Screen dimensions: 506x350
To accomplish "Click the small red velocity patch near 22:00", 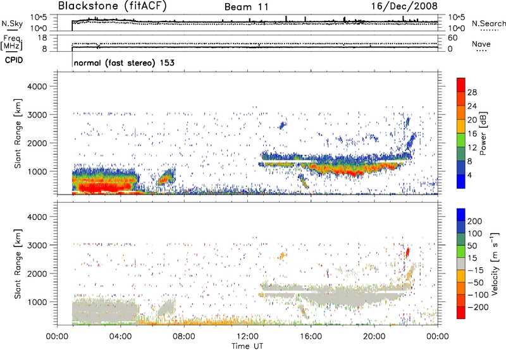I will 407,253.
